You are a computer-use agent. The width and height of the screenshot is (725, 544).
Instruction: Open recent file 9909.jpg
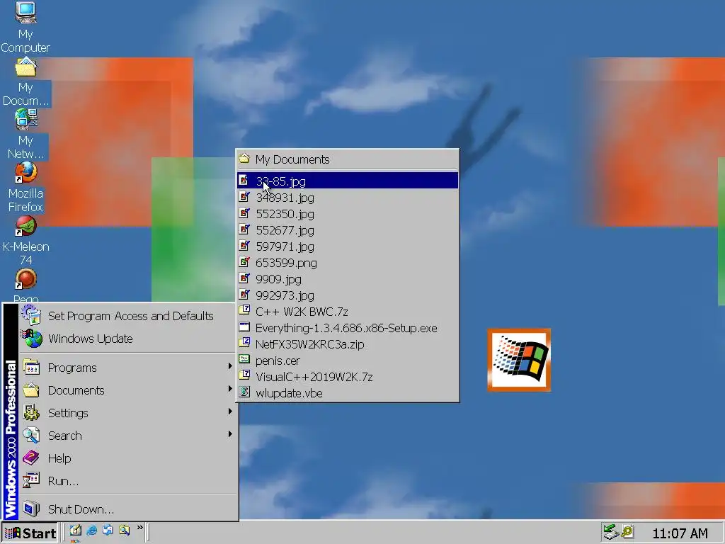click(348, 279)
